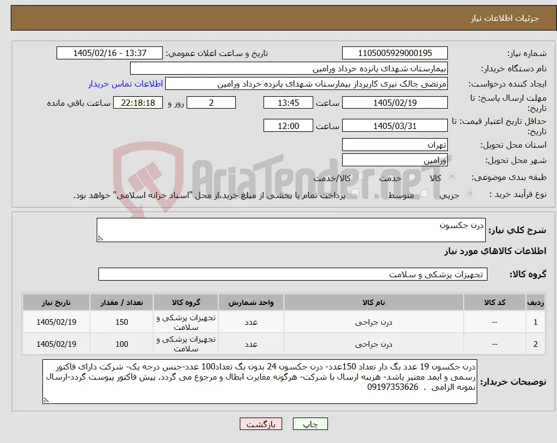Click response deadline date 1405/02/19 field

pyautogui.click(x=395, y=103)
